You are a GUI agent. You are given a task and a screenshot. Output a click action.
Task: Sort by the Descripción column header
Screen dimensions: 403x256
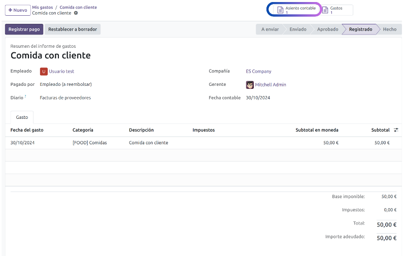[x=142, y=130]
